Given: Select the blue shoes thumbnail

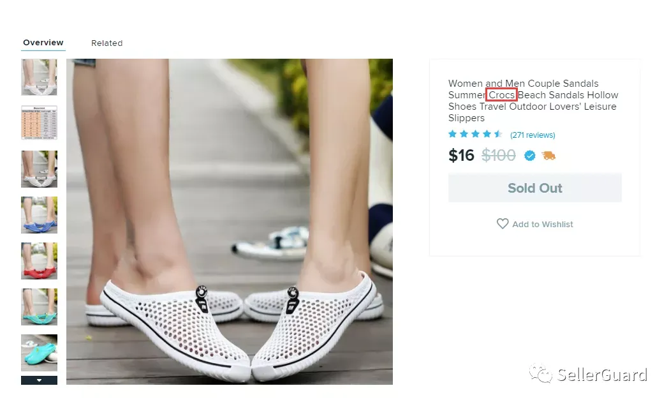Looking at the screenshot, I should coord(40,214).
